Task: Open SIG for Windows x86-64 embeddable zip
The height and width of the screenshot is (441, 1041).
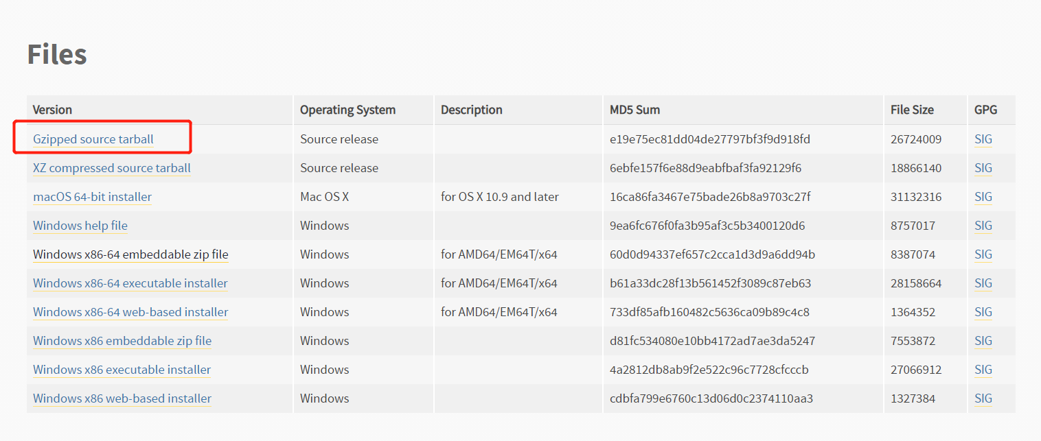Action: click(x=983, y=254)
